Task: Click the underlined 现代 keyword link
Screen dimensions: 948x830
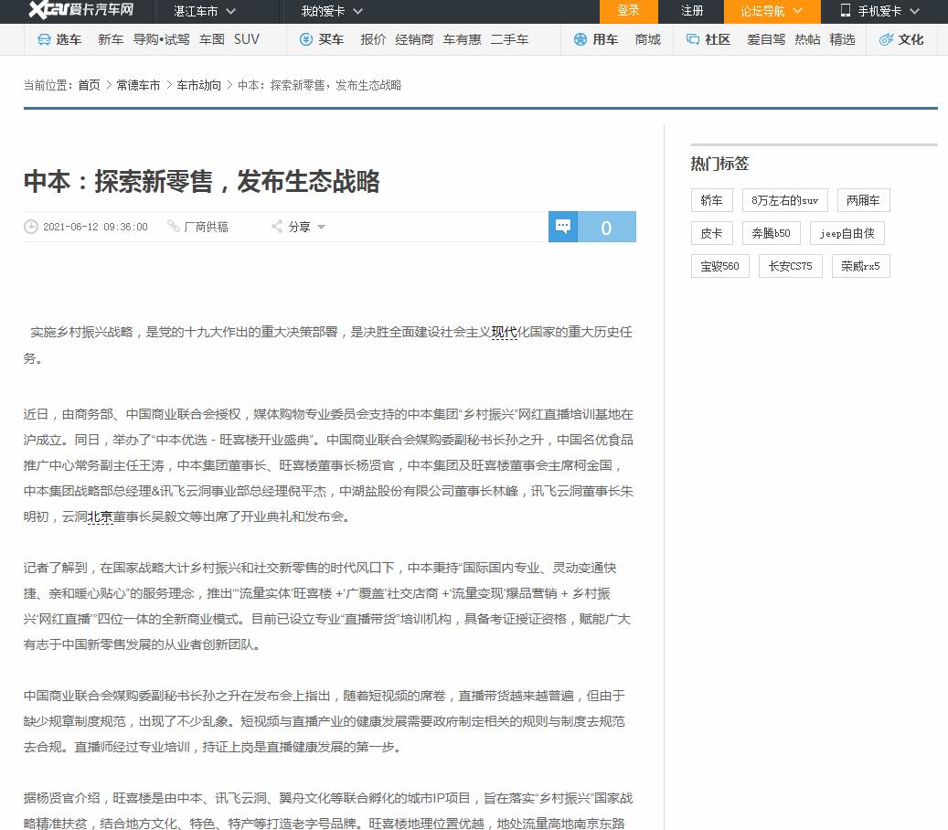Action: click(x=505, y=332)
